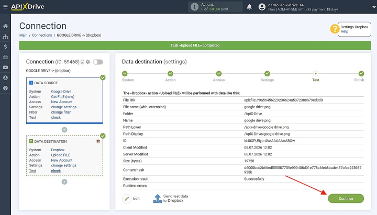Screen dimensions: 377x215
Task: Click the Actions info icon
Action: [x=194, y=7]
